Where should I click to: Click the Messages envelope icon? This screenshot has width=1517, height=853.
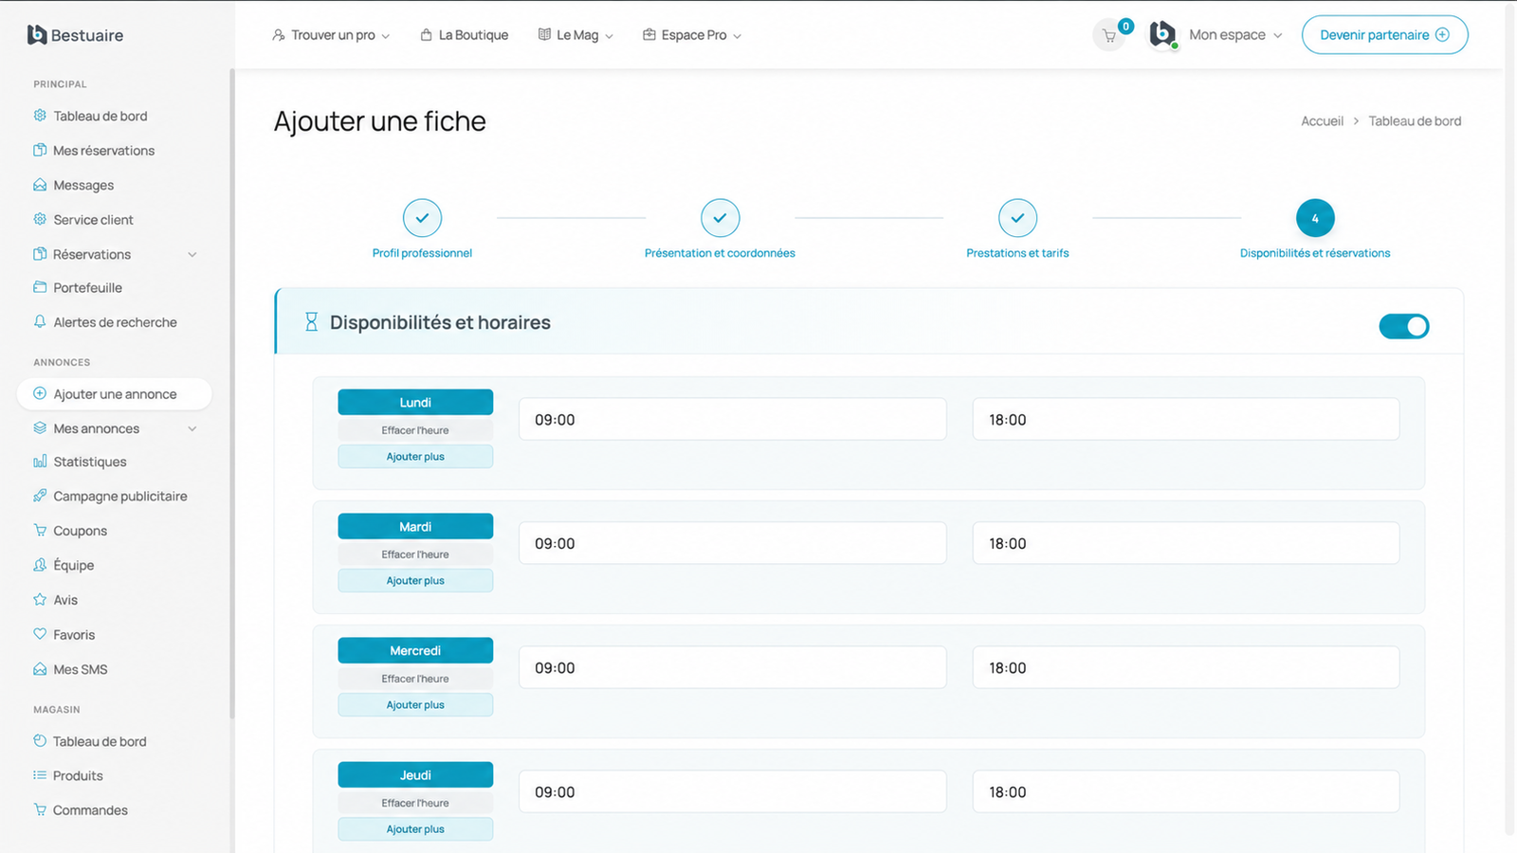40,185
